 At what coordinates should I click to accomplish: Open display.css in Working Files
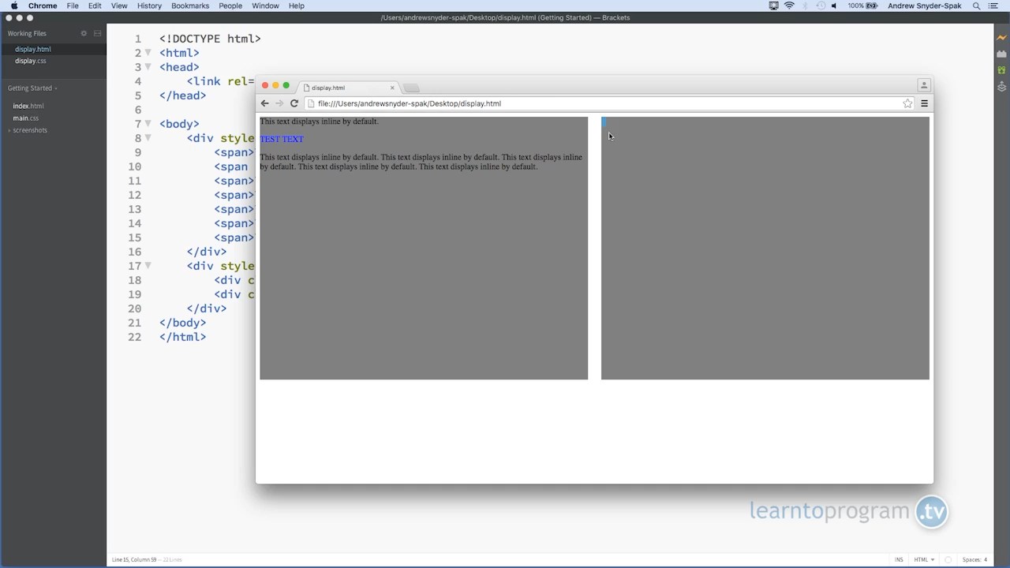[31, 61]
